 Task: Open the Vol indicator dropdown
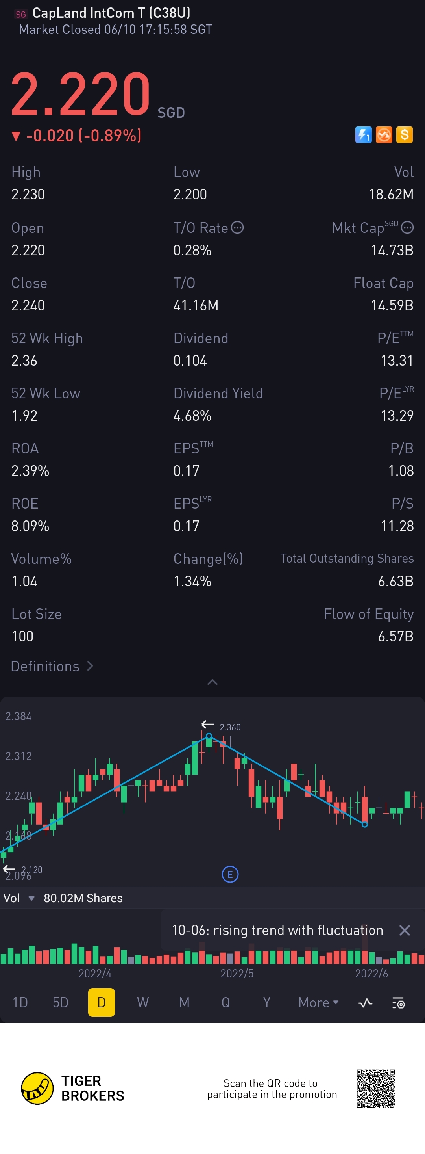(x=31, y=898)
